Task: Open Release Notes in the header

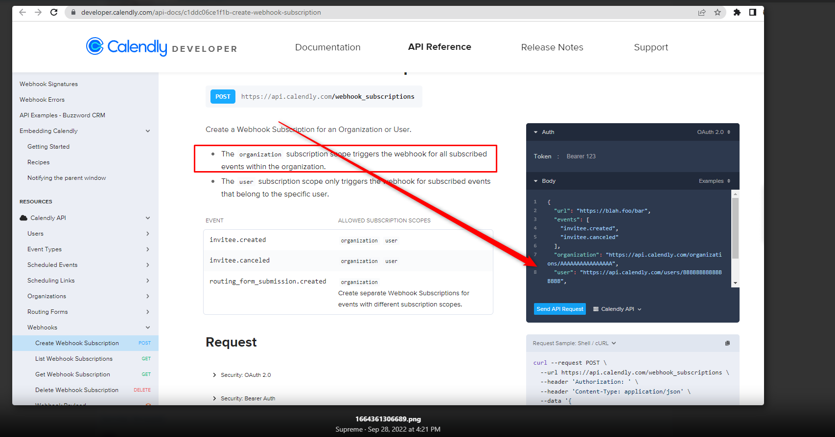Action: 552,47
